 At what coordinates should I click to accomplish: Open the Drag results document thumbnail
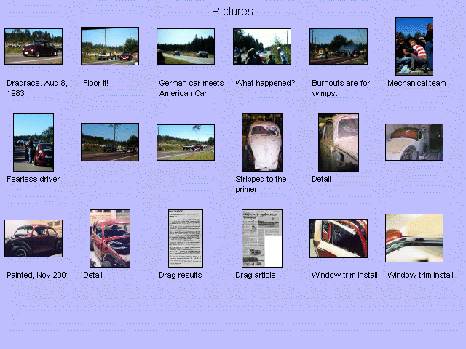pos(186,238)
